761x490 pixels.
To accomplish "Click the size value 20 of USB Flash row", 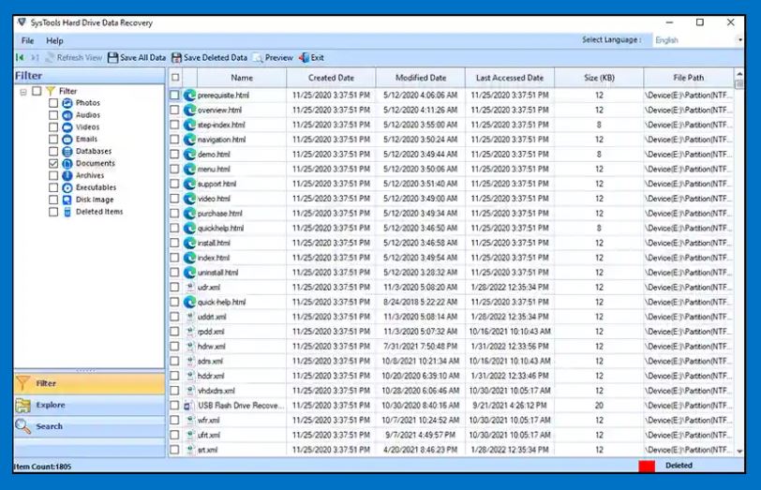I will (x=599, y=406).
